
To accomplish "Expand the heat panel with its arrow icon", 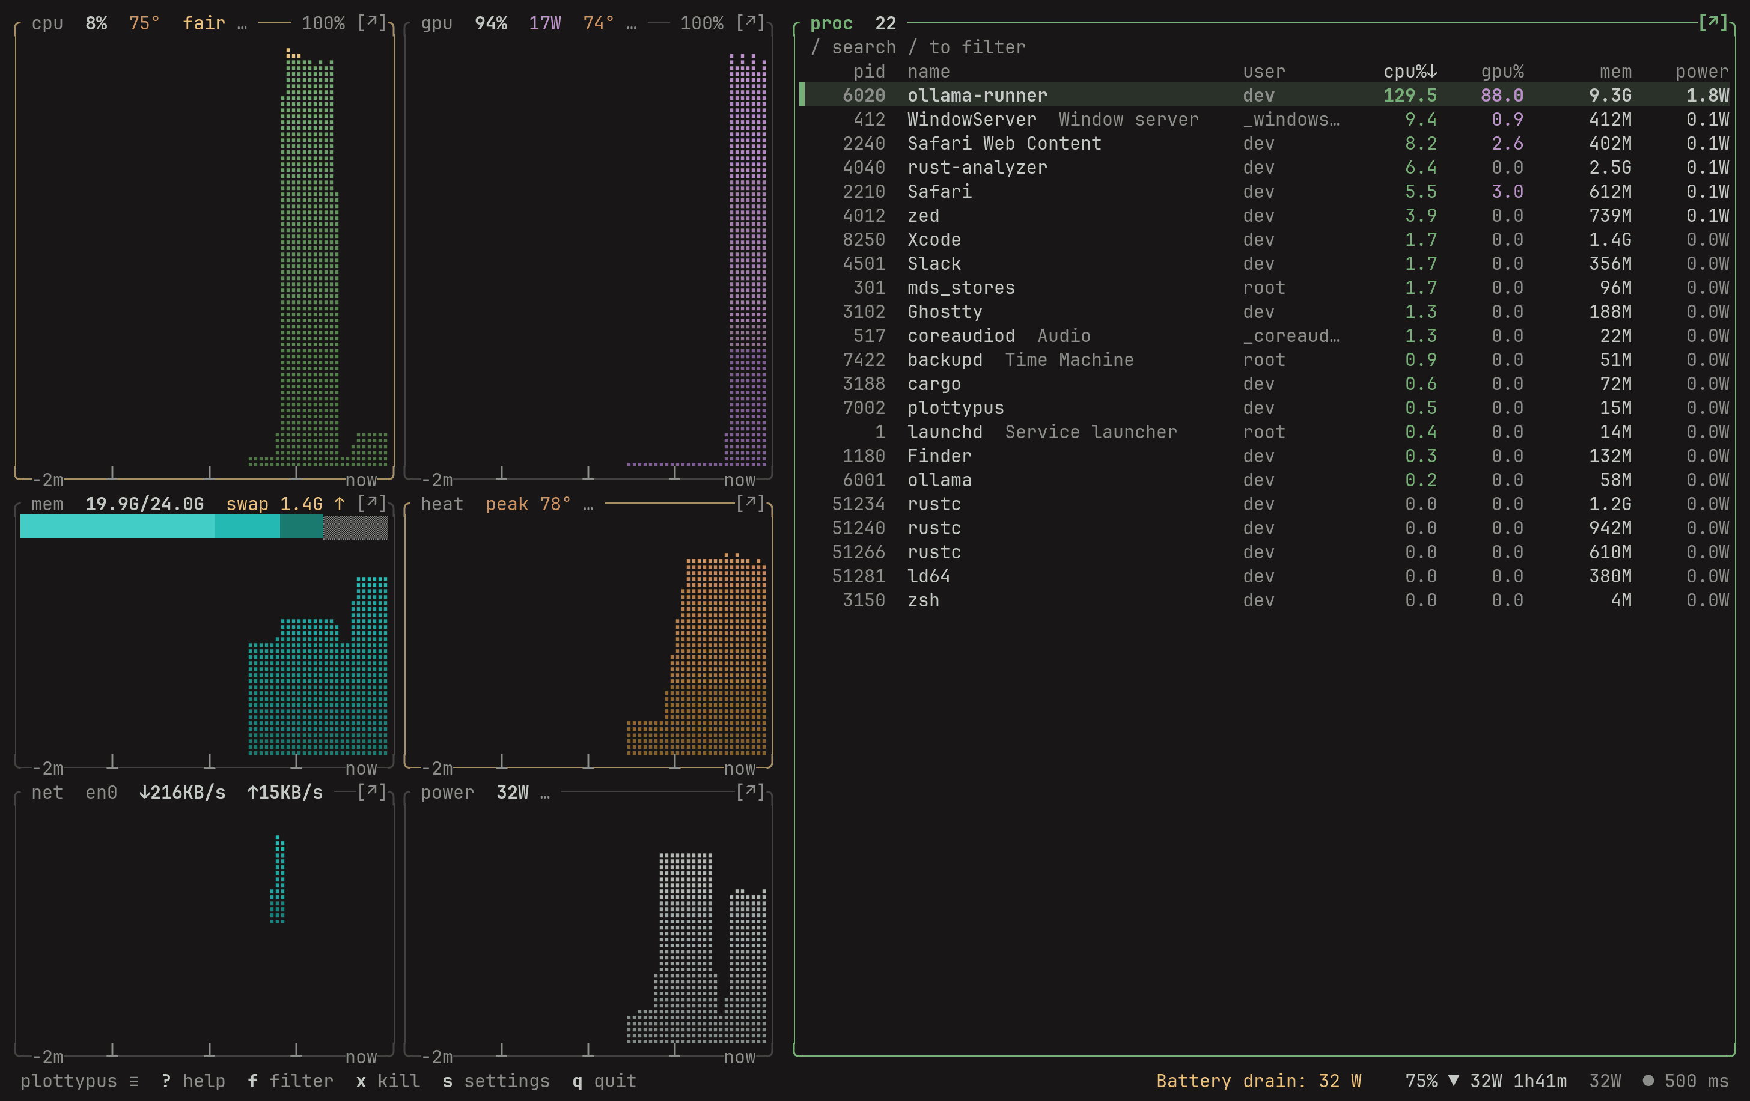I will pyautogui.click(x=750, y=504).
